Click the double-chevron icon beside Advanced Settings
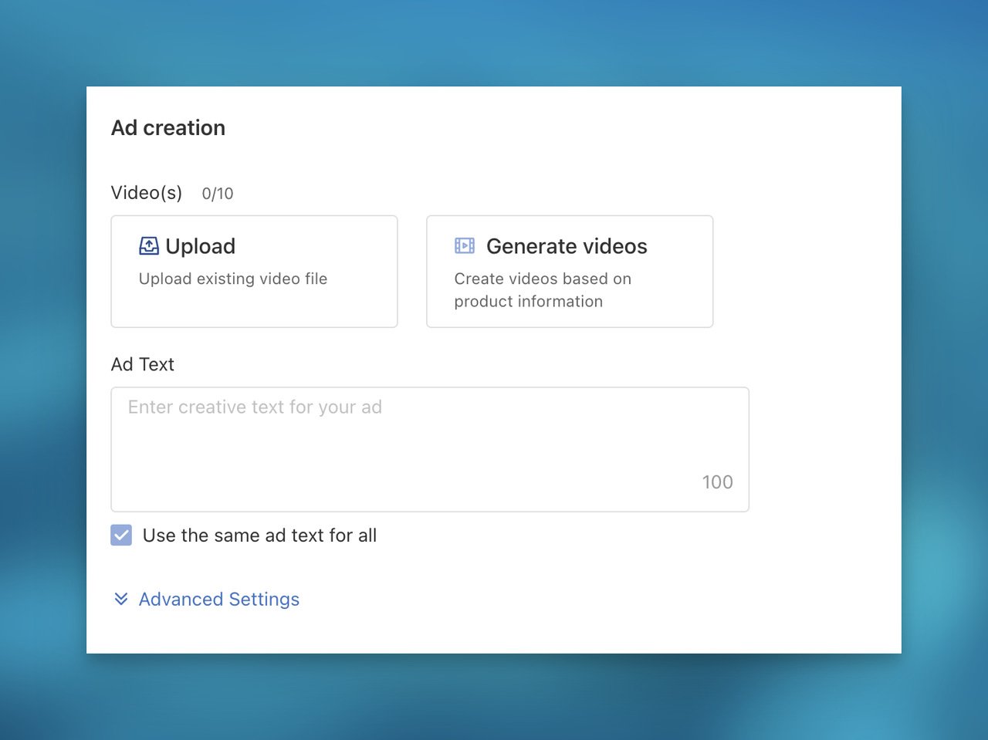The height and width of the screenshot is (740, 988). click(121, 599)
